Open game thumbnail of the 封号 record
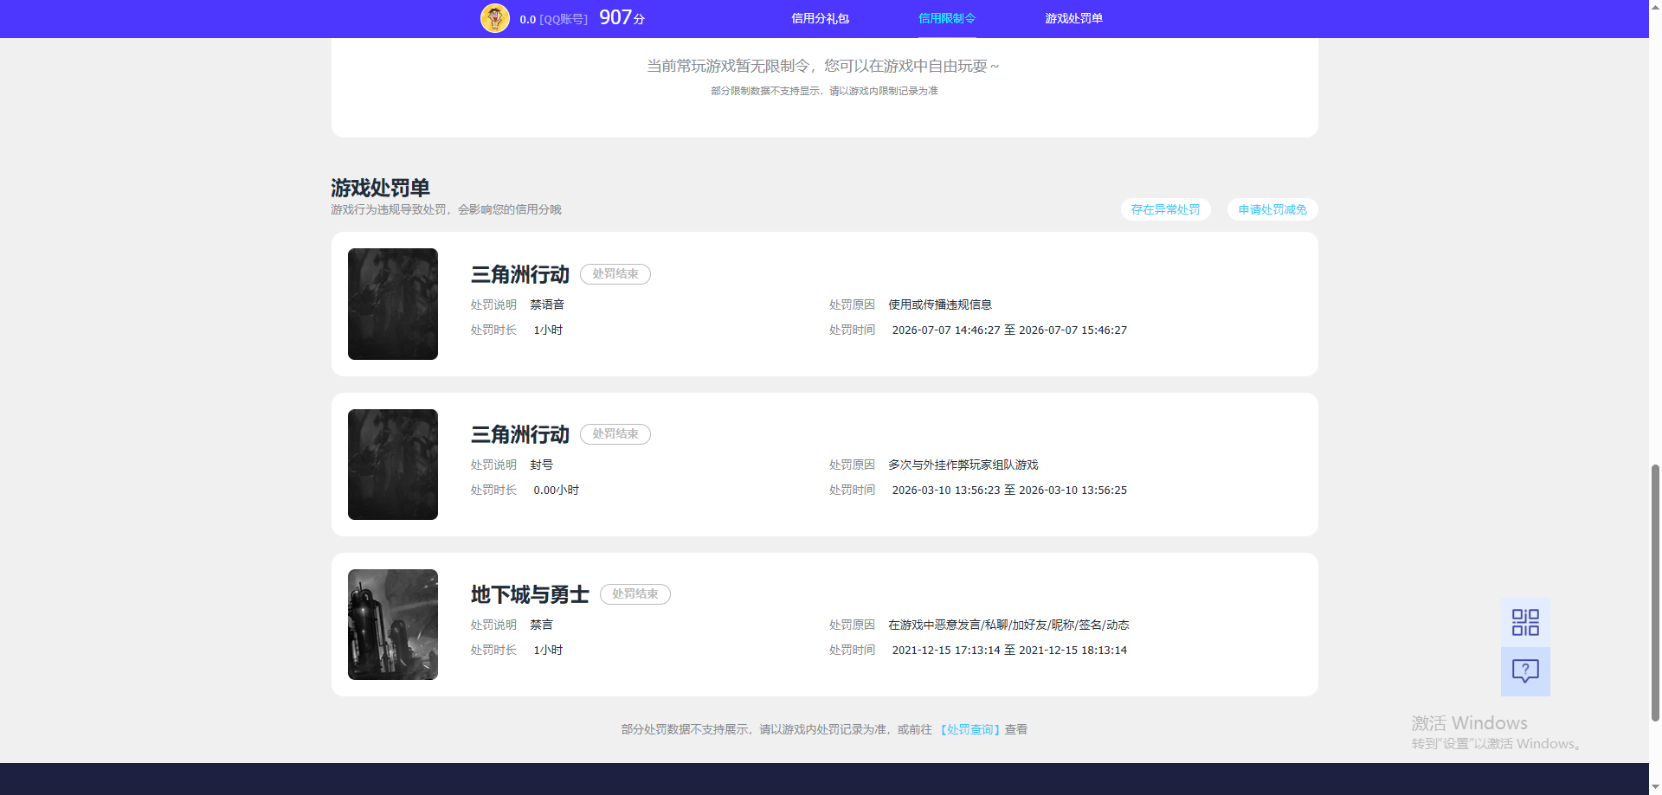Image resolution: width=1662 pixels, height=795 pixels. (393, 465)
